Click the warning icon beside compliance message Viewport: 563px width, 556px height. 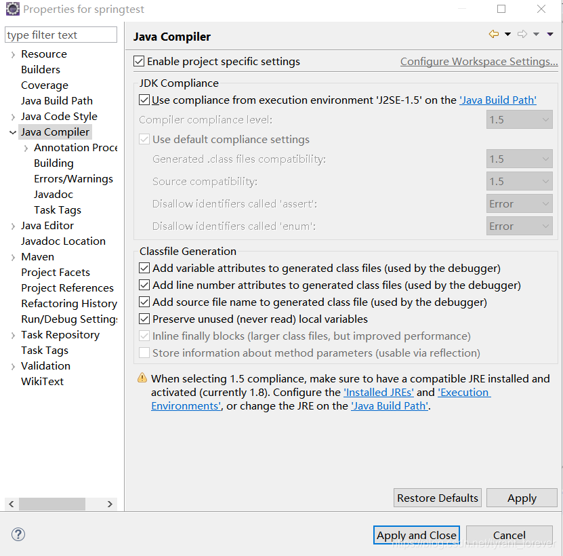coord(142,378)
